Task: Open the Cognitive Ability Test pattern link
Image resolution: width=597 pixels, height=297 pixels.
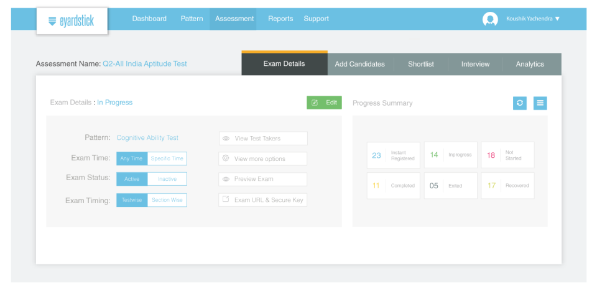Action: (x=147, y=138)
